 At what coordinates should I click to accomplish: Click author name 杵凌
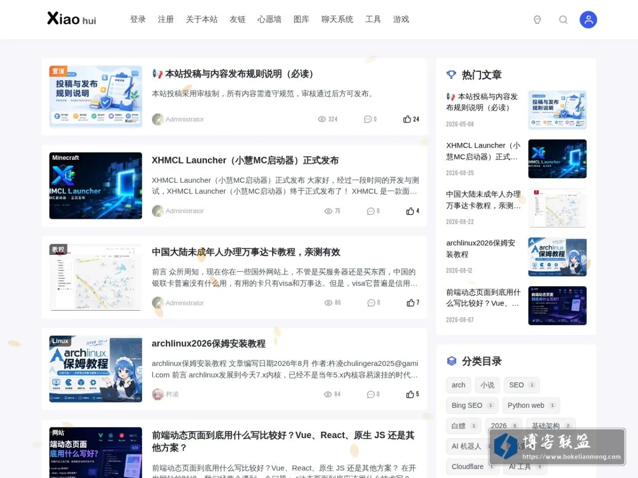[x=172, y=394]
